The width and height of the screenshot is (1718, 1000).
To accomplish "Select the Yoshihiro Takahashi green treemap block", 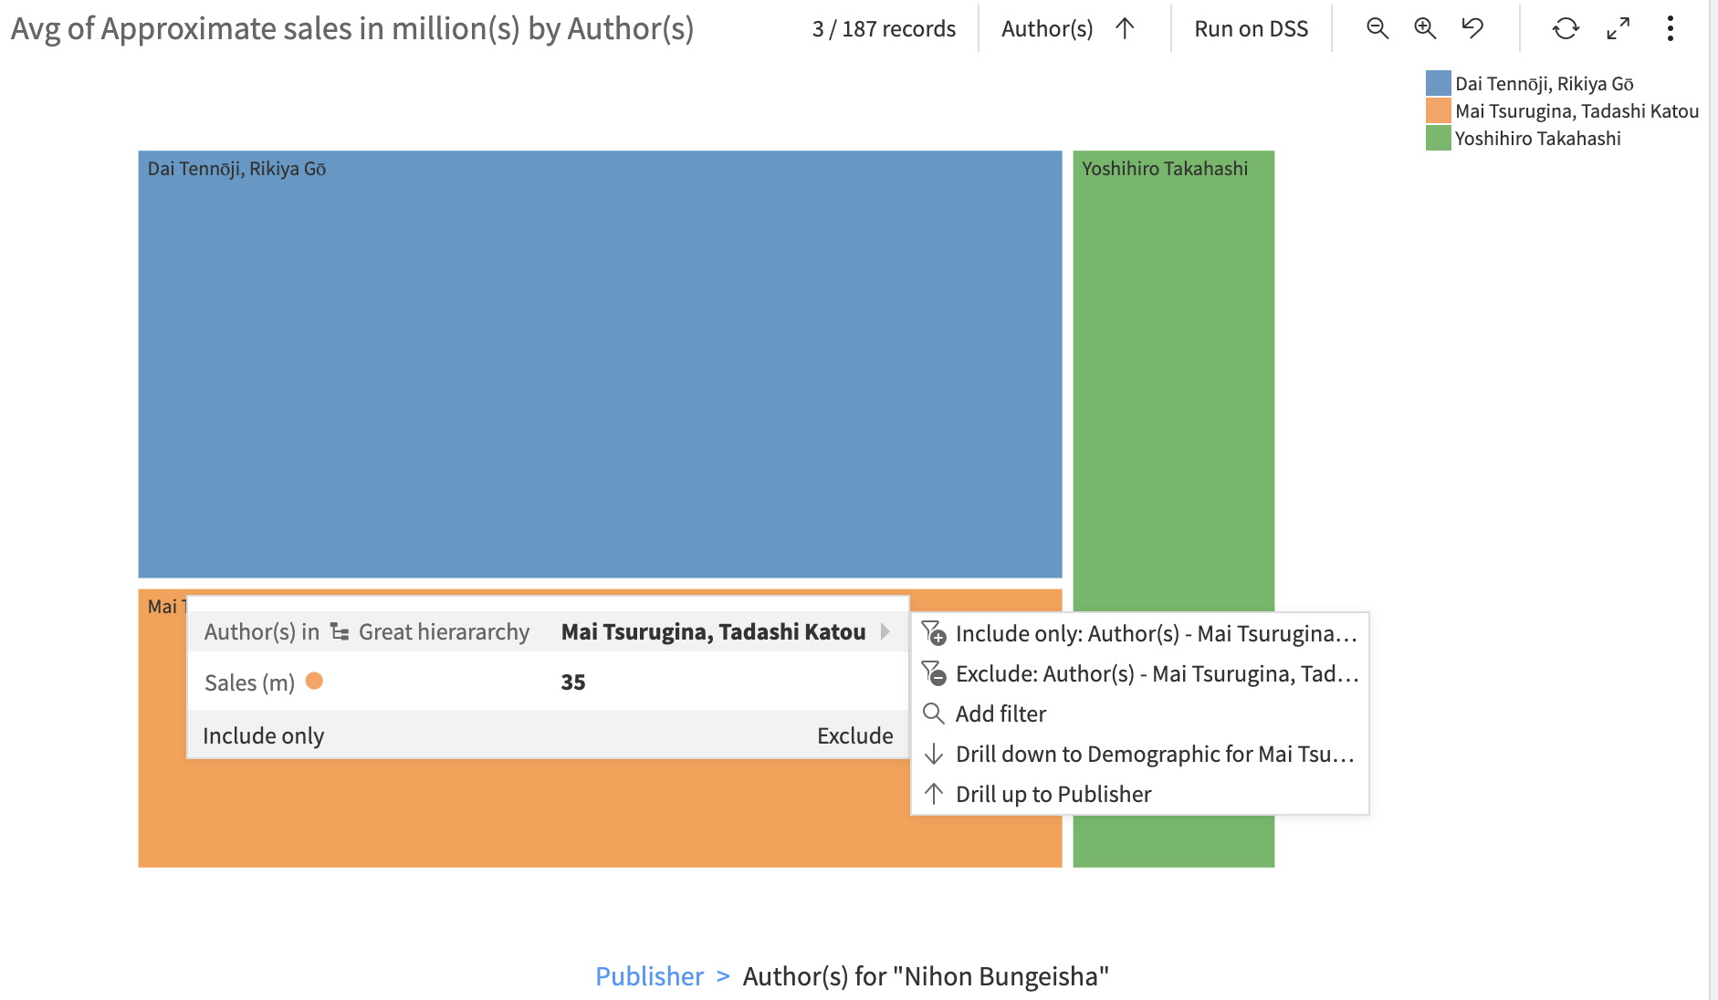I will coord(1174,365).
